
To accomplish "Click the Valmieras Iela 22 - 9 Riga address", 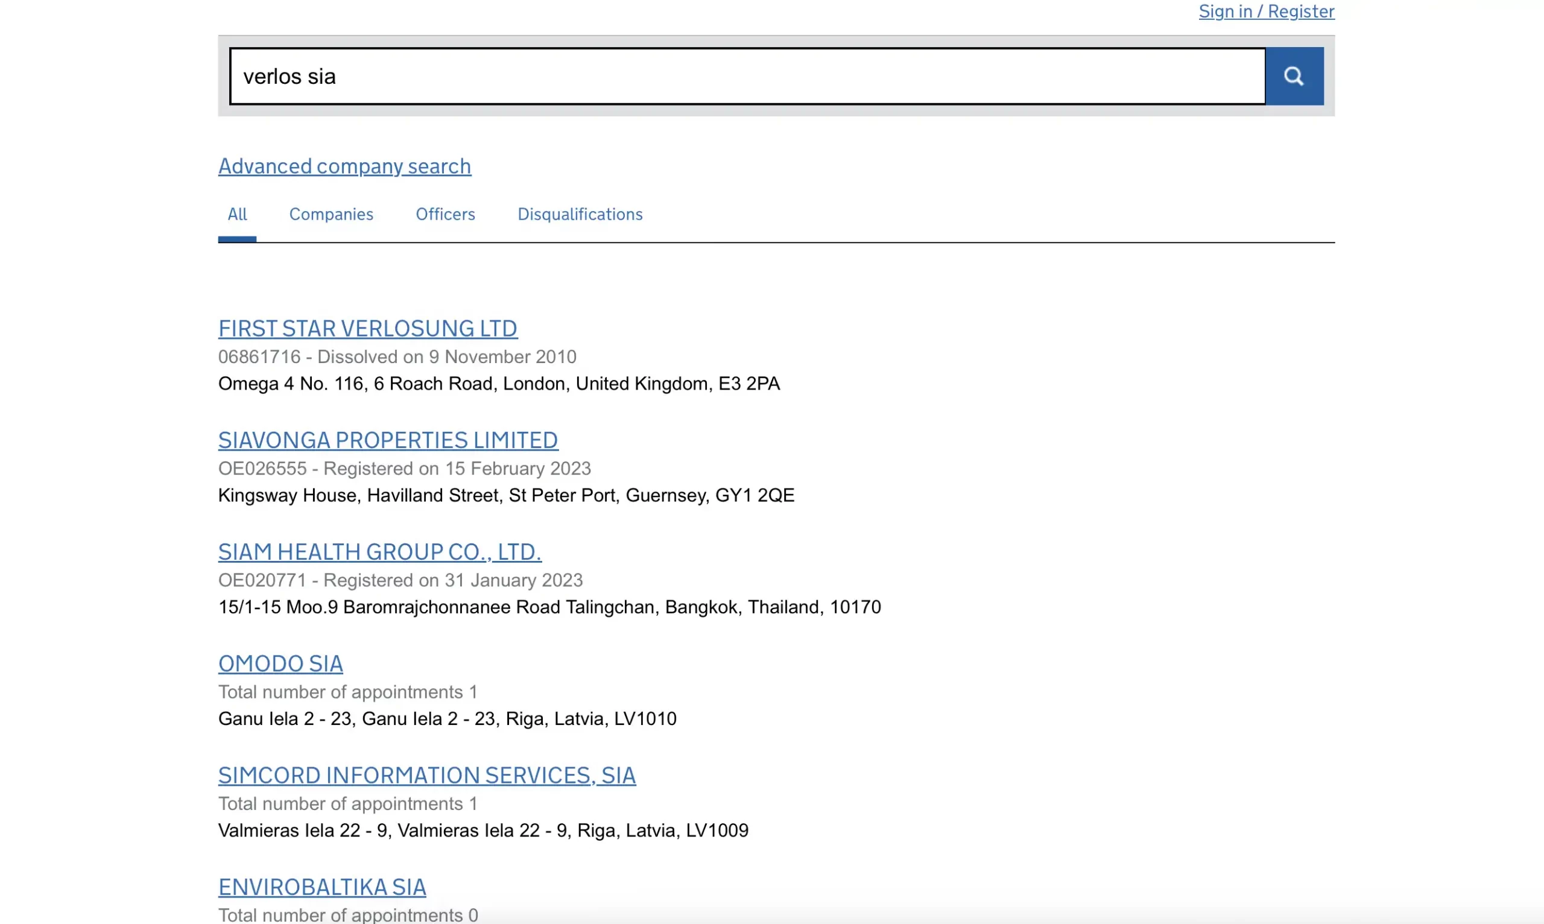I will (x=483, y=831).
